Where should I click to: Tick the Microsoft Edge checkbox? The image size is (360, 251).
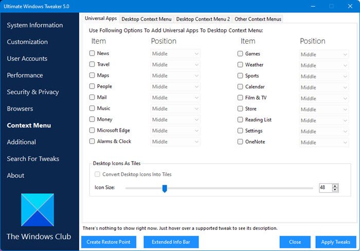coord(92,130)
